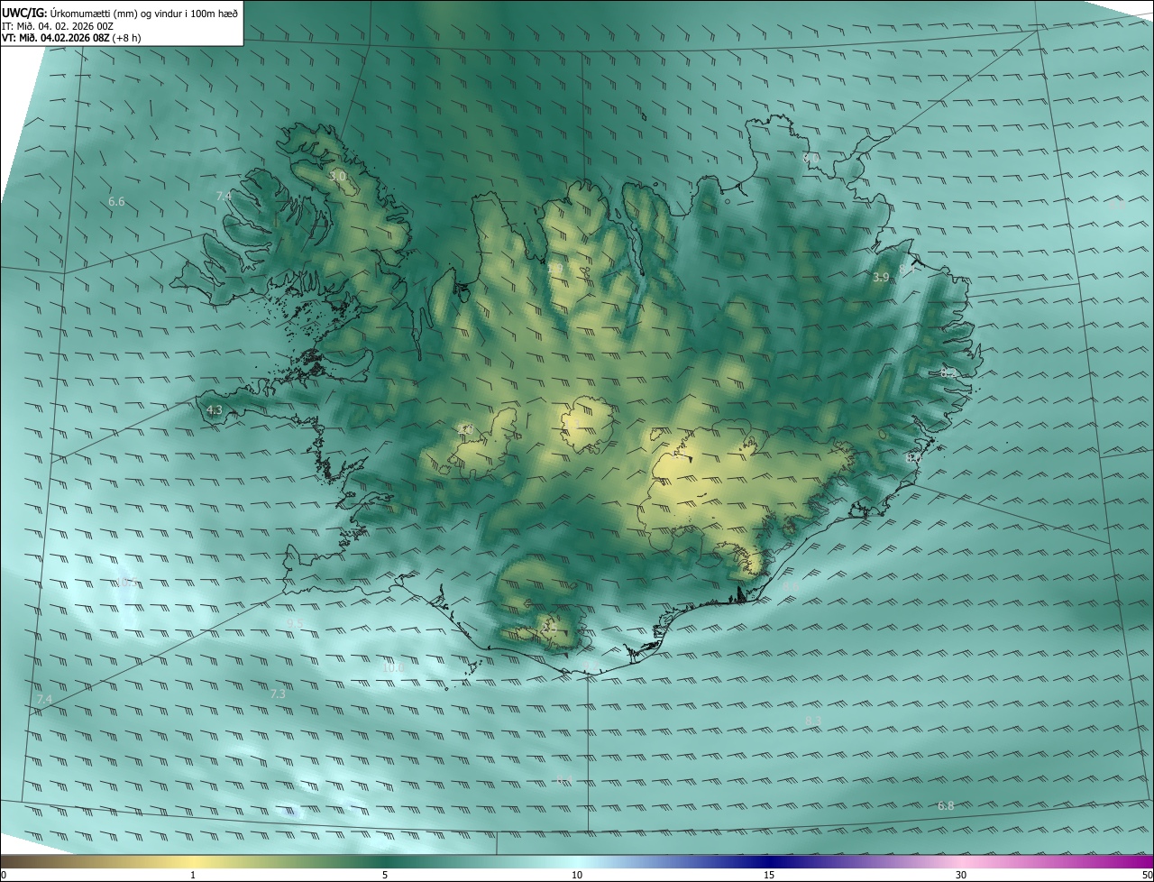Click the "4.3" value on Snæfellsnes peninsula

215,409
